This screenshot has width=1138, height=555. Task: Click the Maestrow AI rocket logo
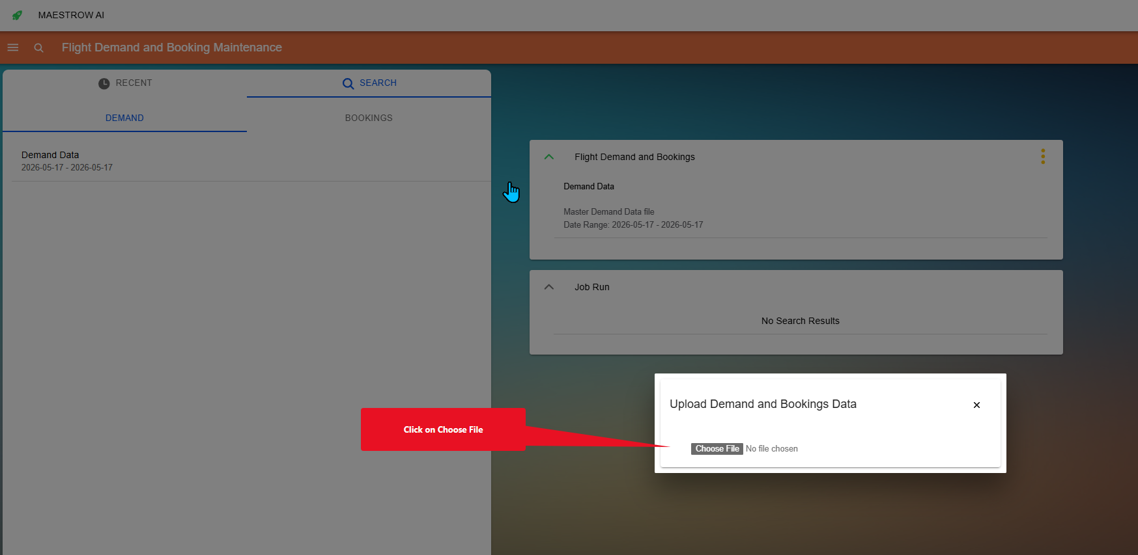tap(18, 15)
